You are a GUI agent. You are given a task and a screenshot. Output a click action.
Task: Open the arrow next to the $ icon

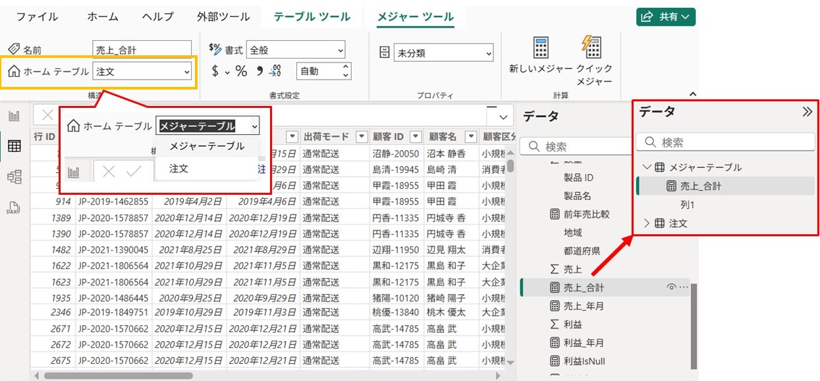click(x=227, y=72)
